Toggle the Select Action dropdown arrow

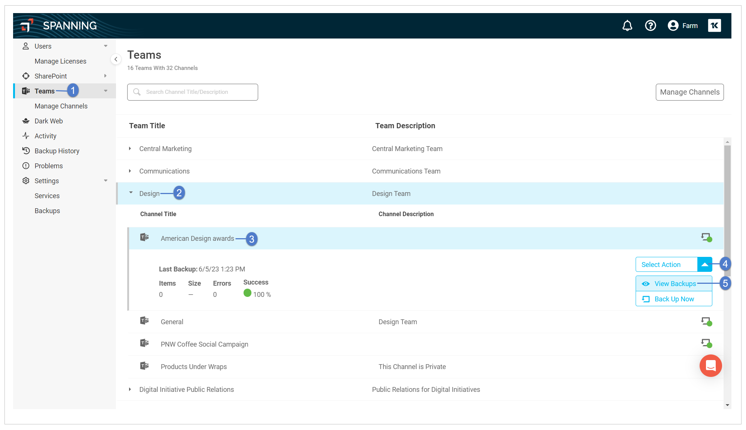click(705, 264)
